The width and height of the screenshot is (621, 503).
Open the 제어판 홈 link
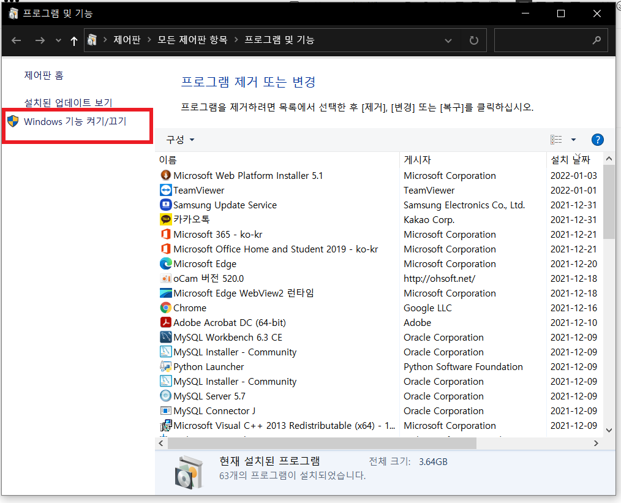[x=43, y=75]
